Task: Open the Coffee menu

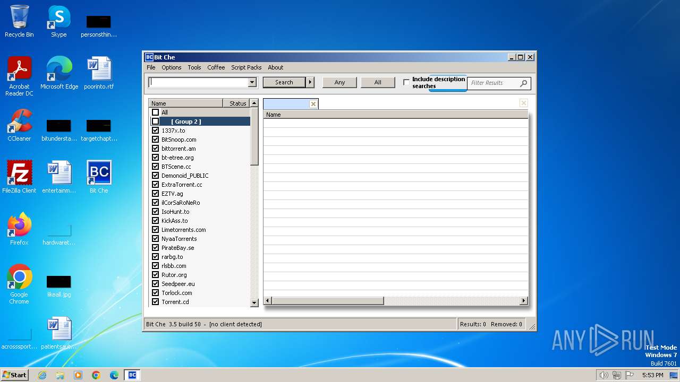Action: [216, 67]
